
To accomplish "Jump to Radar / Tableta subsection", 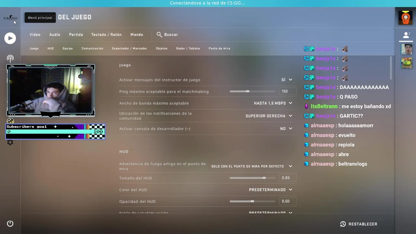I will tap(188, 48).
